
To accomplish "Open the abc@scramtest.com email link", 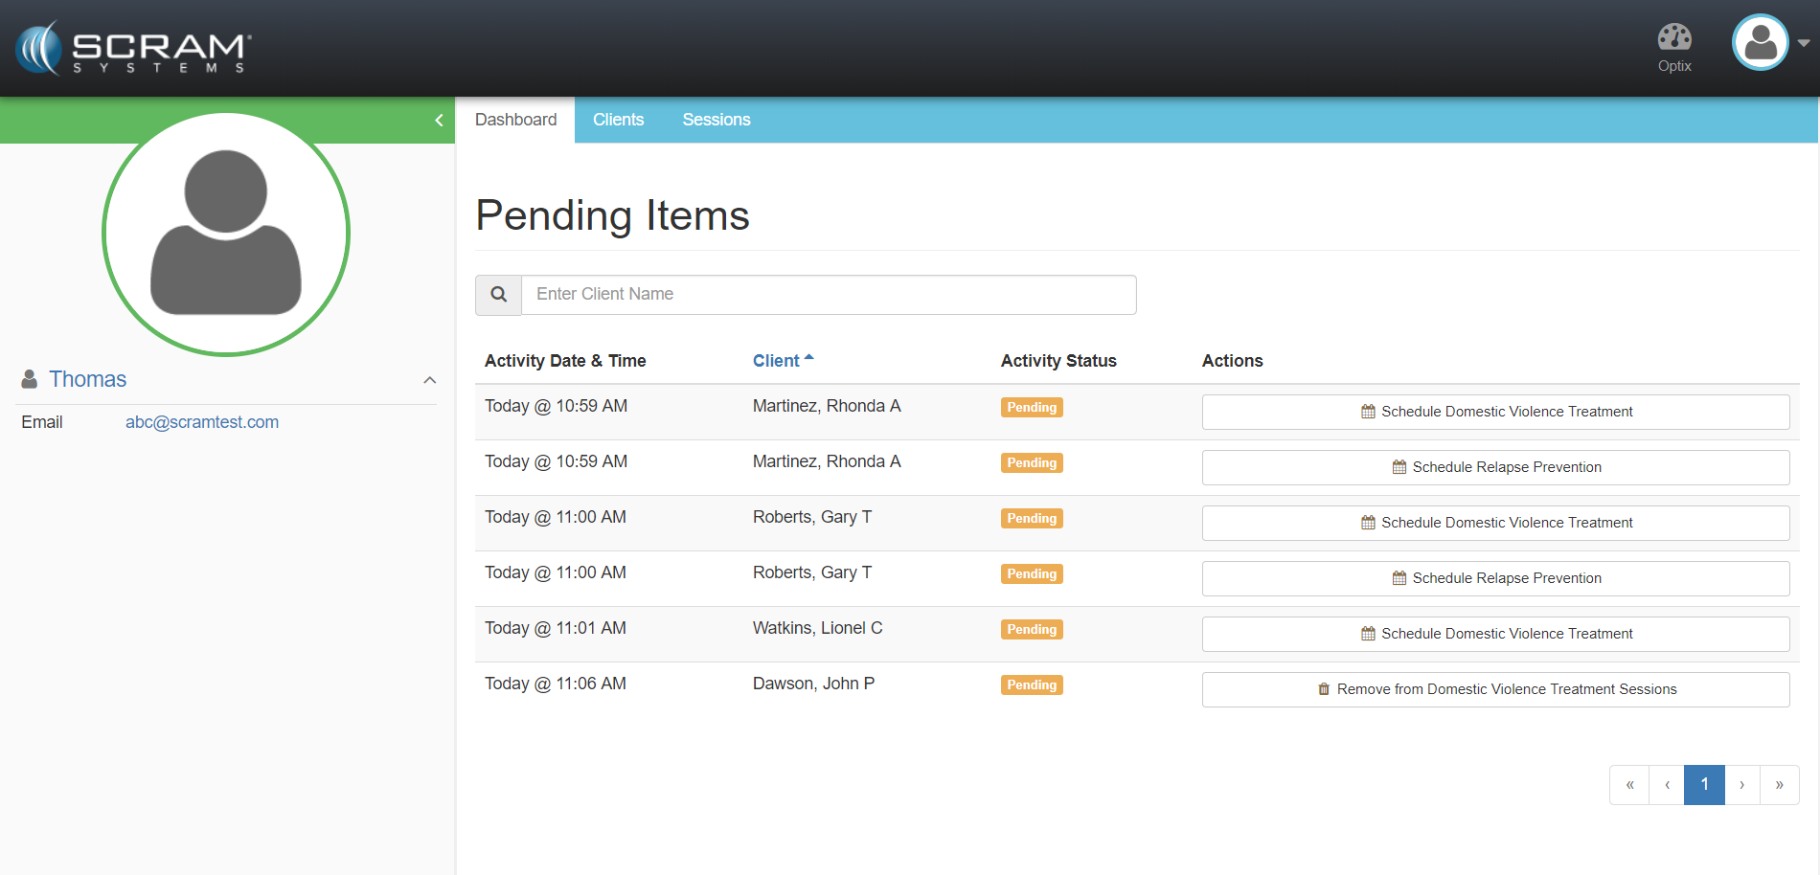I will click(202, 422).
